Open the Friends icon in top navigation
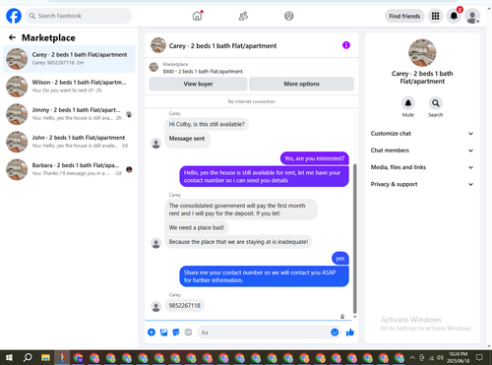The image size is (492, 365). pyautogui.click(x=243, y=16)
